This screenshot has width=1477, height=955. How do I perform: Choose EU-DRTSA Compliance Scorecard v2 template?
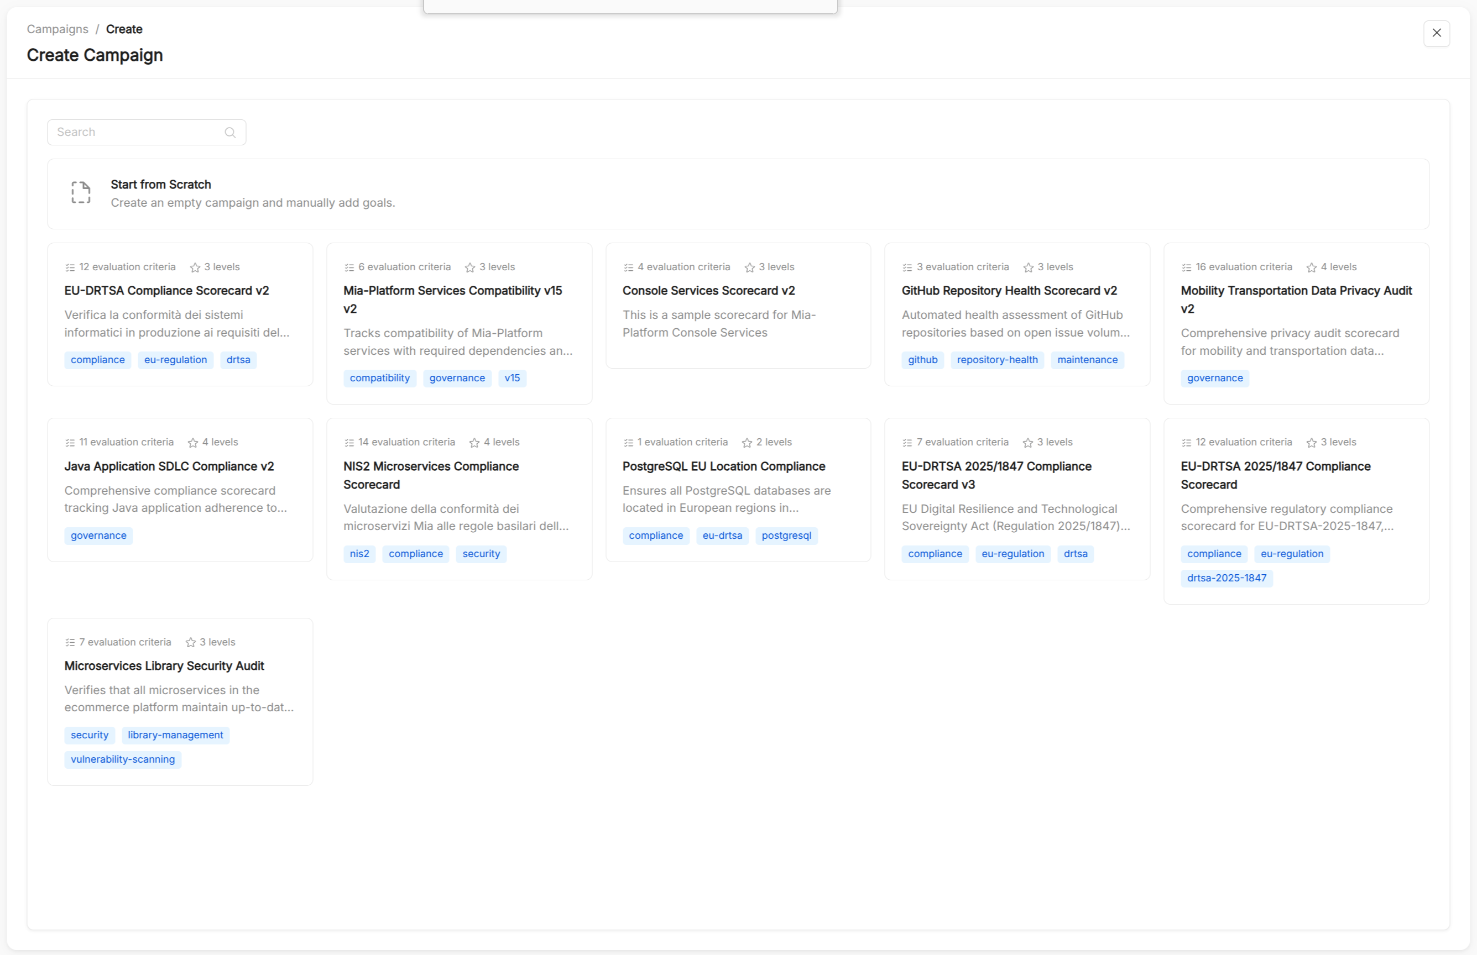180,314
